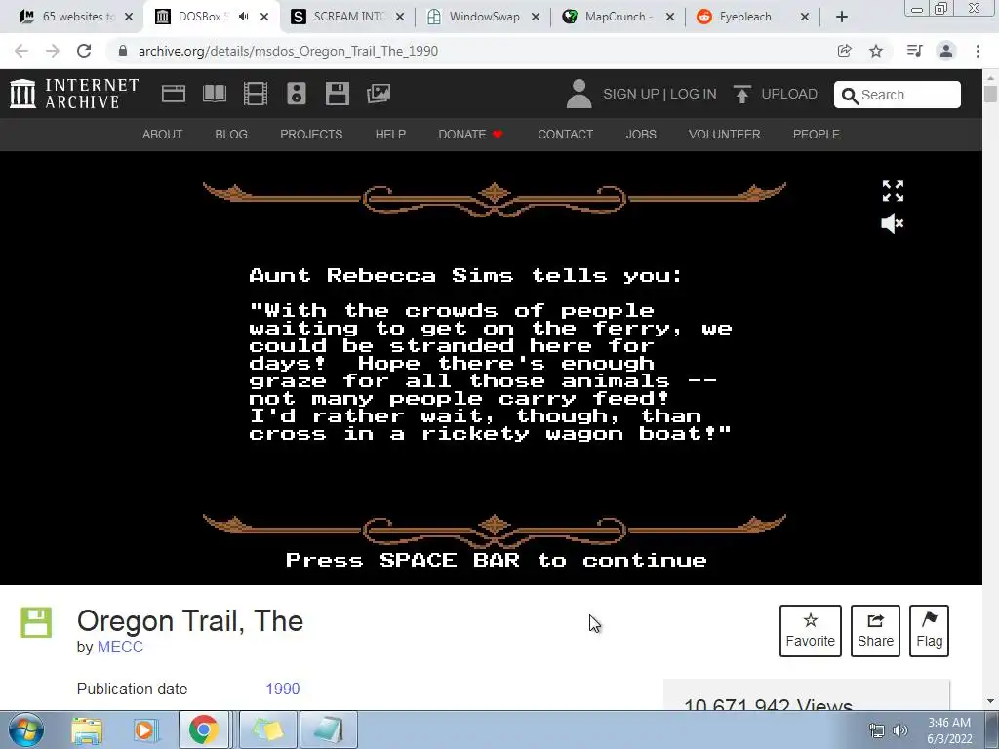Image resolution: width=999 pixels, height=749 pixels.
Task: Open the 1990 publication date link
Action: (283, 689)
